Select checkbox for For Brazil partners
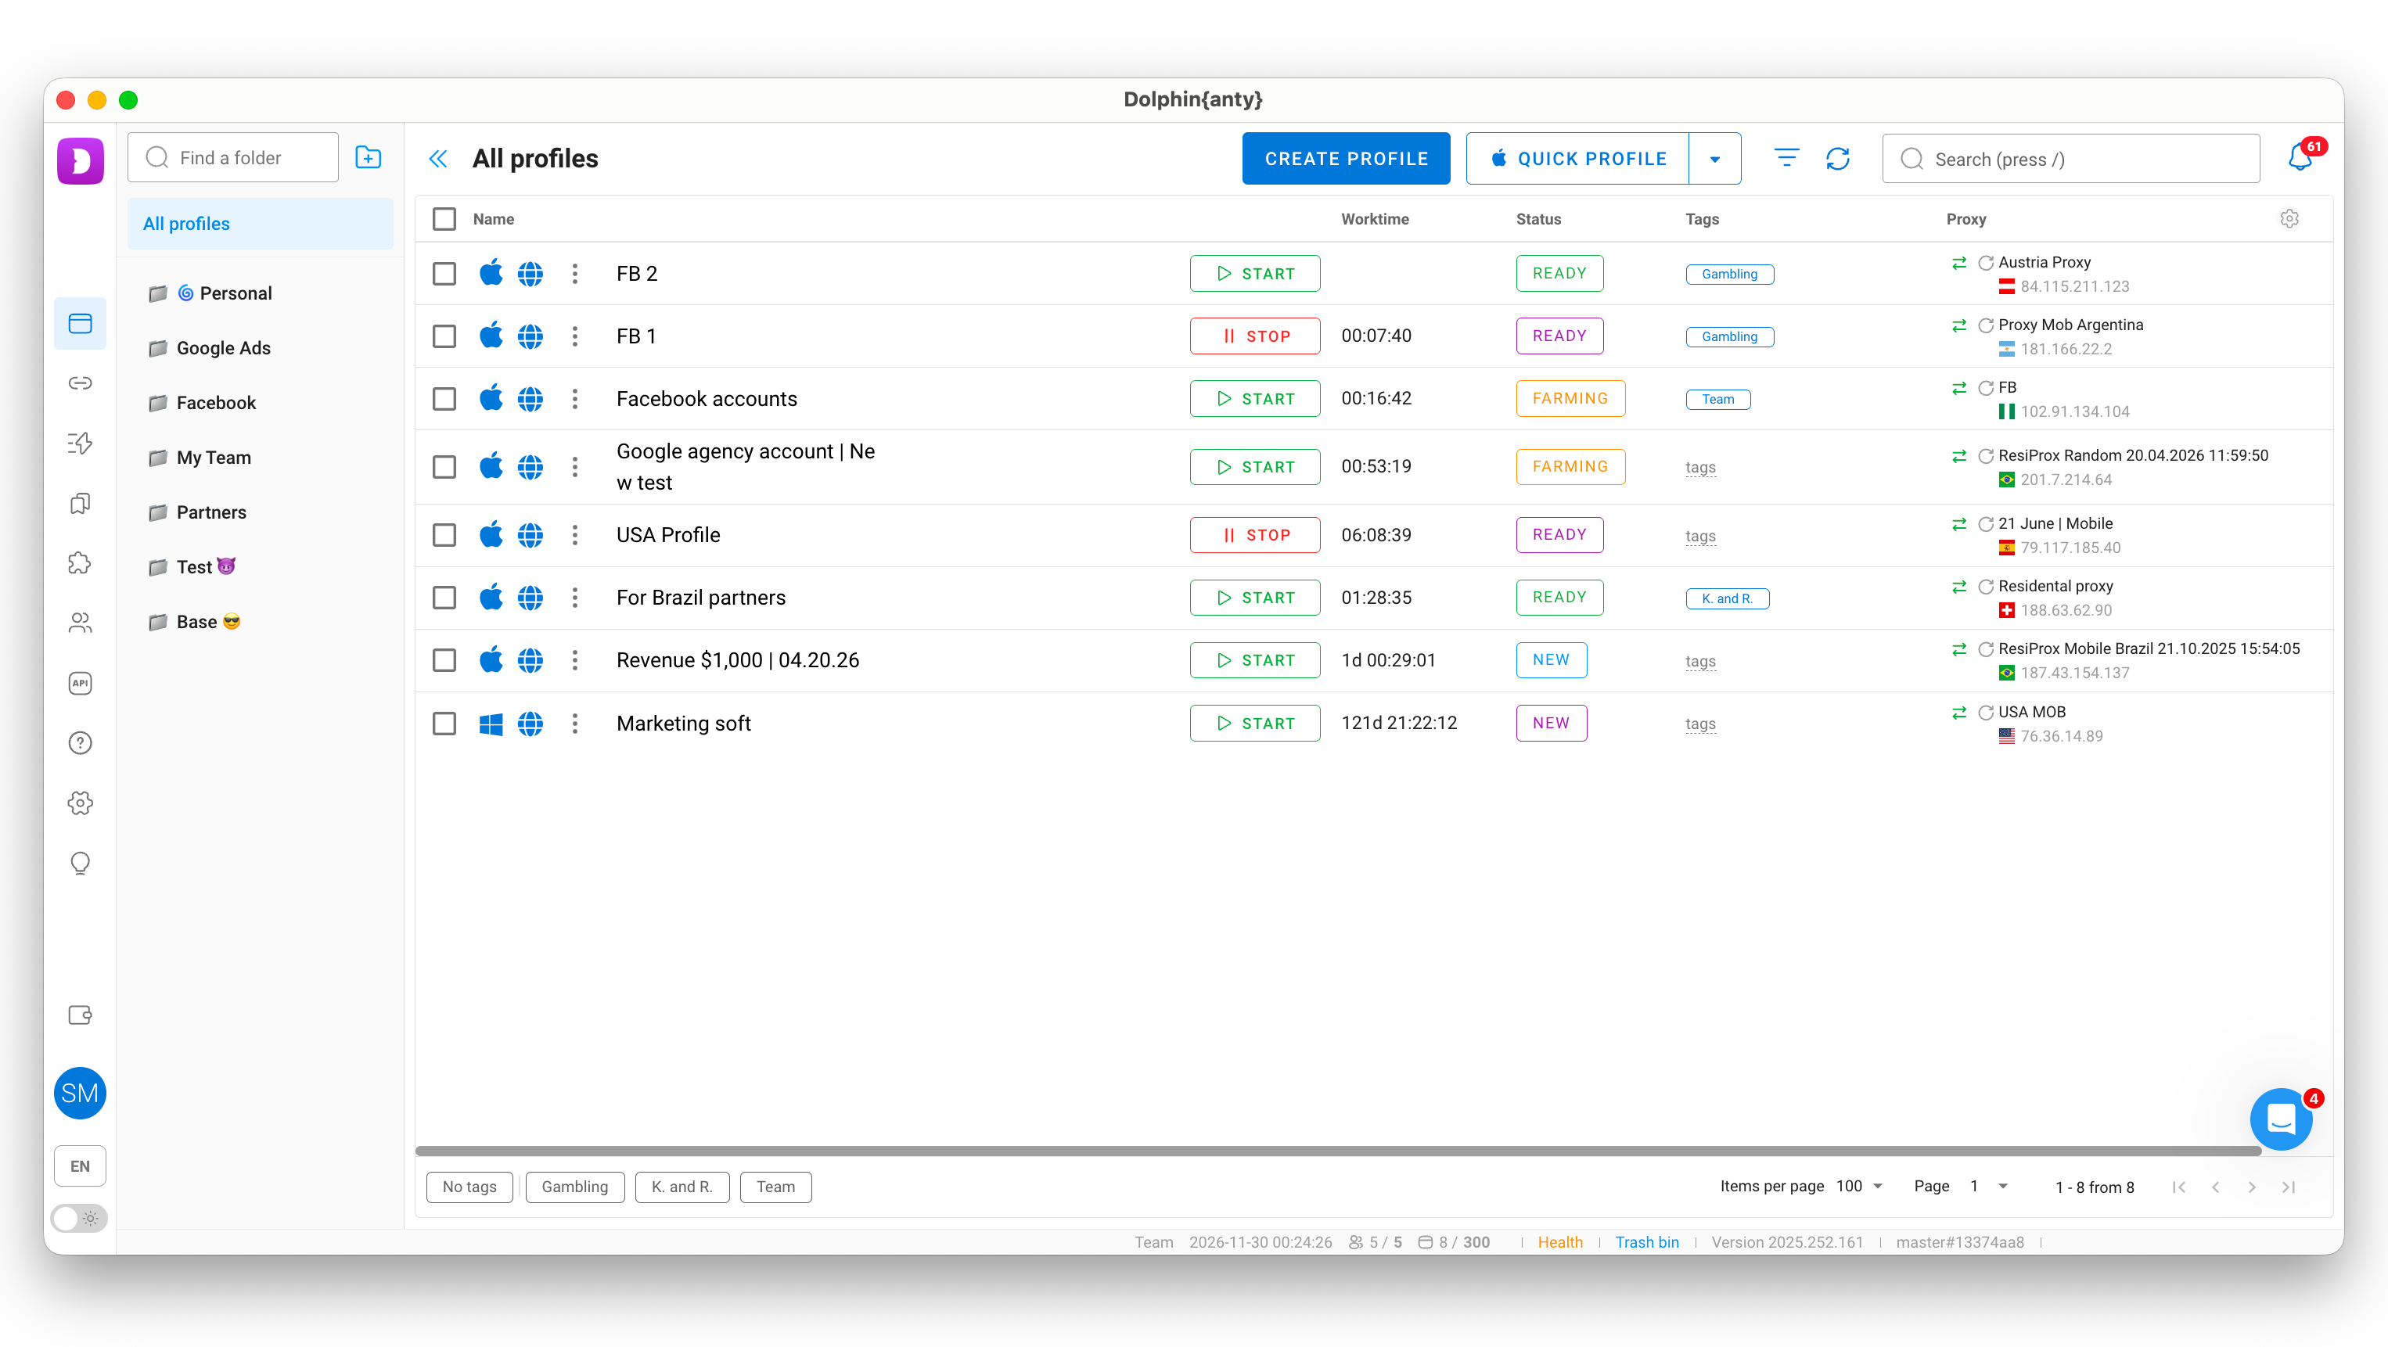 (x=444, y=598)
